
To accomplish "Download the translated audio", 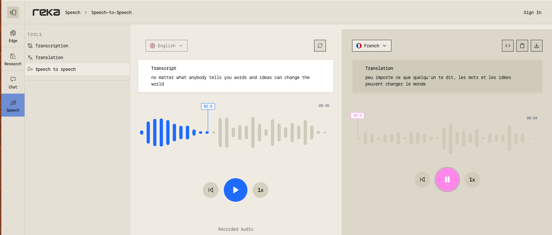I will pos(536,46).
